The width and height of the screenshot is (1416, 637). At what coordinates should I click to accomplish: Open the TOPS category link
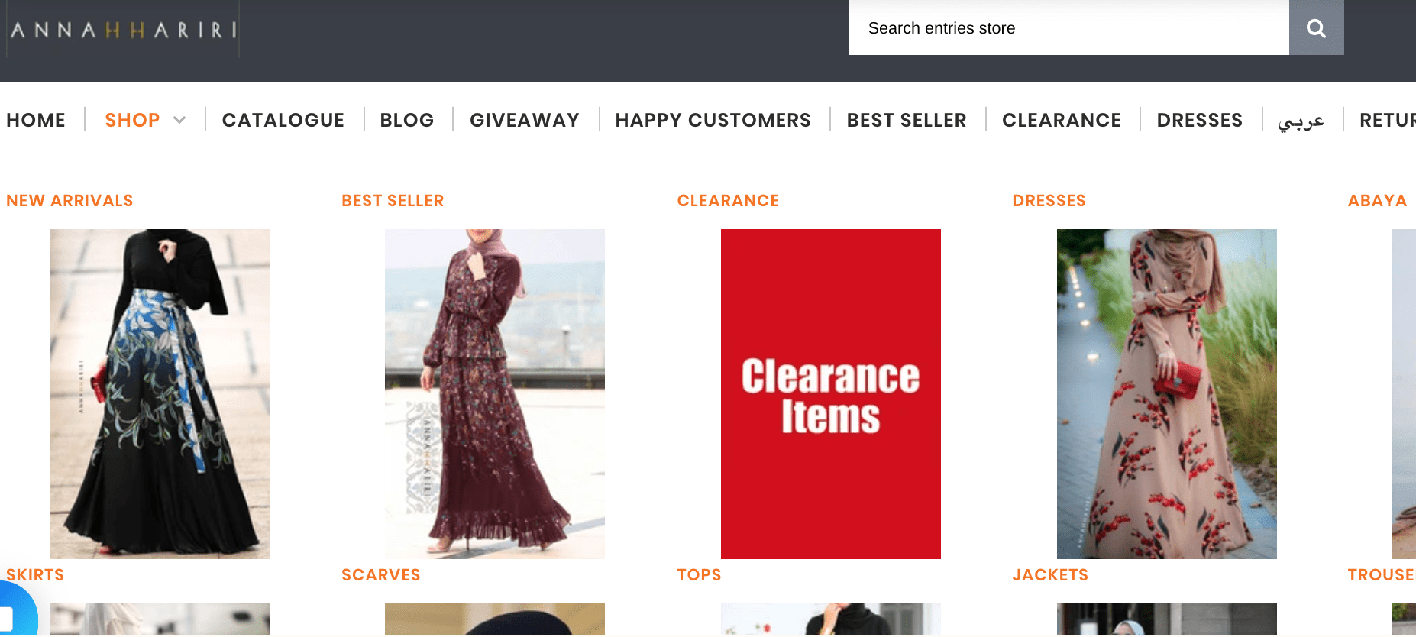(x=699, y=574)
